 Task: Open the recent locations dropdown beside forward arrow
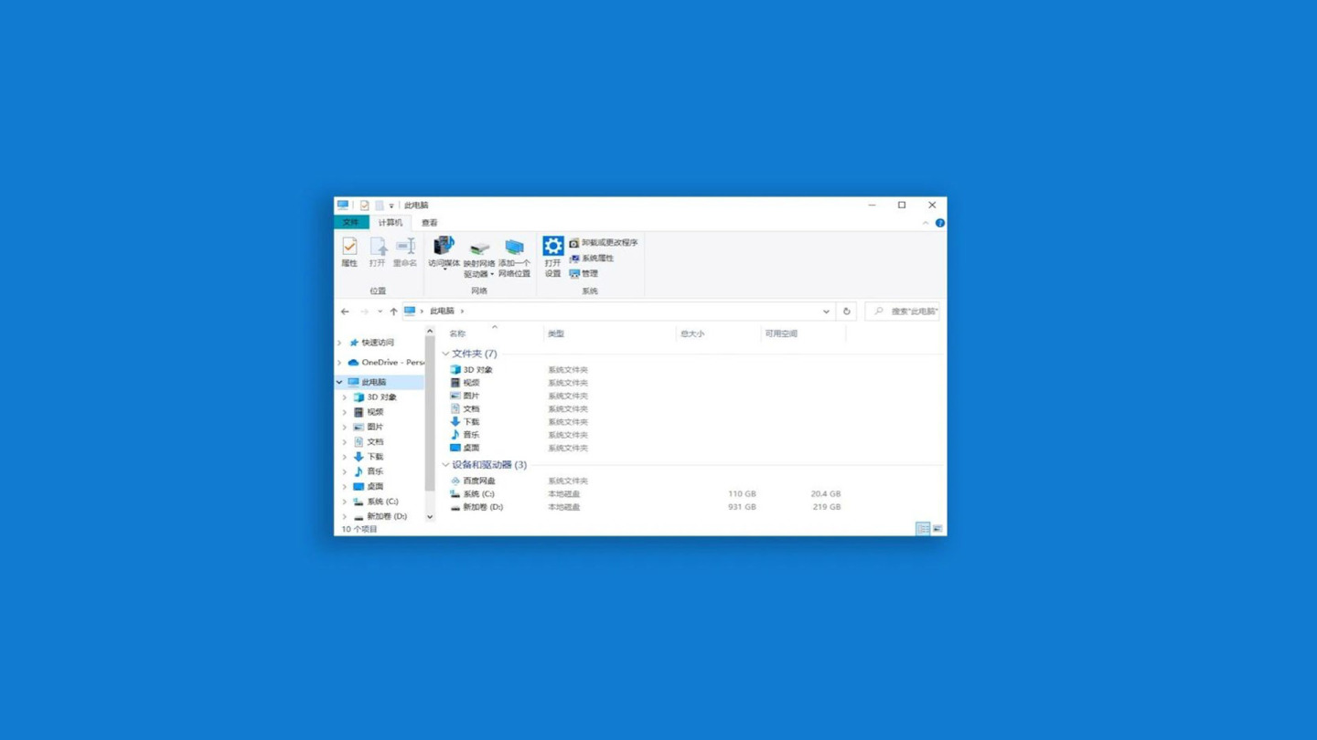point(380,312)
